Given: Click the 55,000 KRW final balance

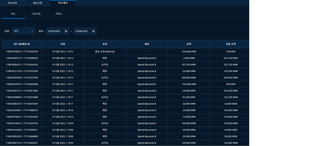Looking at the screenshot, I should 231,104.
